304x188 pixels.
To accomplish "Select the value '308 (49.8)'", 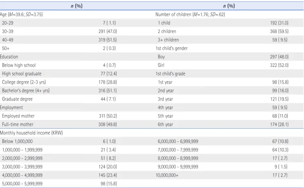I will [x=108, y=125].
